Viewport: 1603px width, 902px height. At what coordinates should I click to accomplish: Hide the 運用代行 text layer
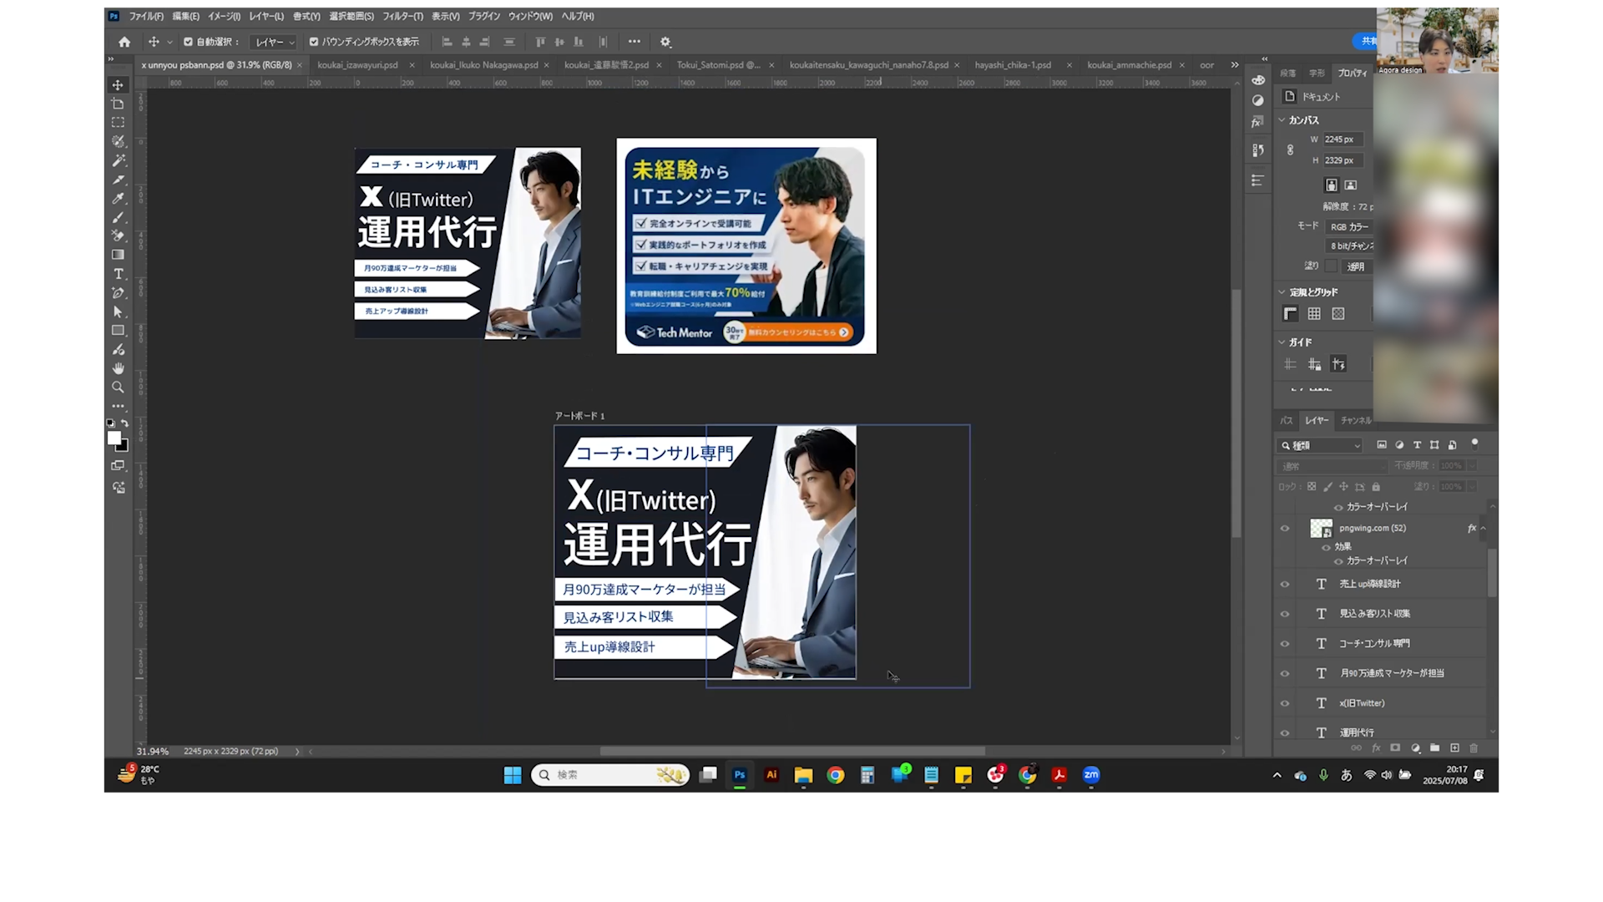pos(1285,733)
